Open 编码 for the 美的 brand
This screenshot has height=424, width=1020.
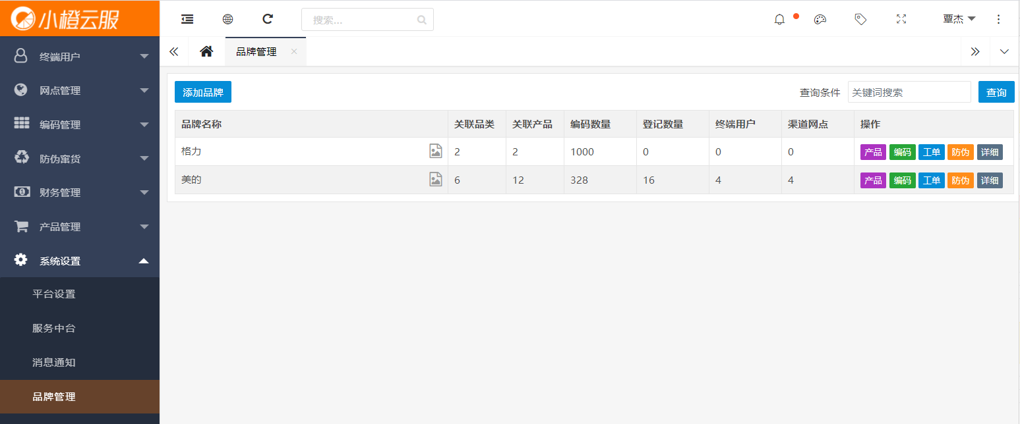coord(902,180)
